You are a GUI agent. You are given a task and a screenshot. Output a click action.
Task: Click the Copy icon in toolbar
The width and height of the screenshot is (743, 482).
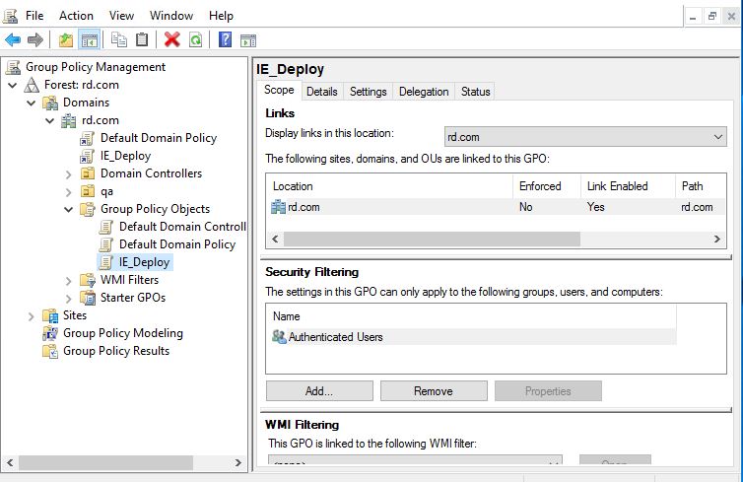119,39
